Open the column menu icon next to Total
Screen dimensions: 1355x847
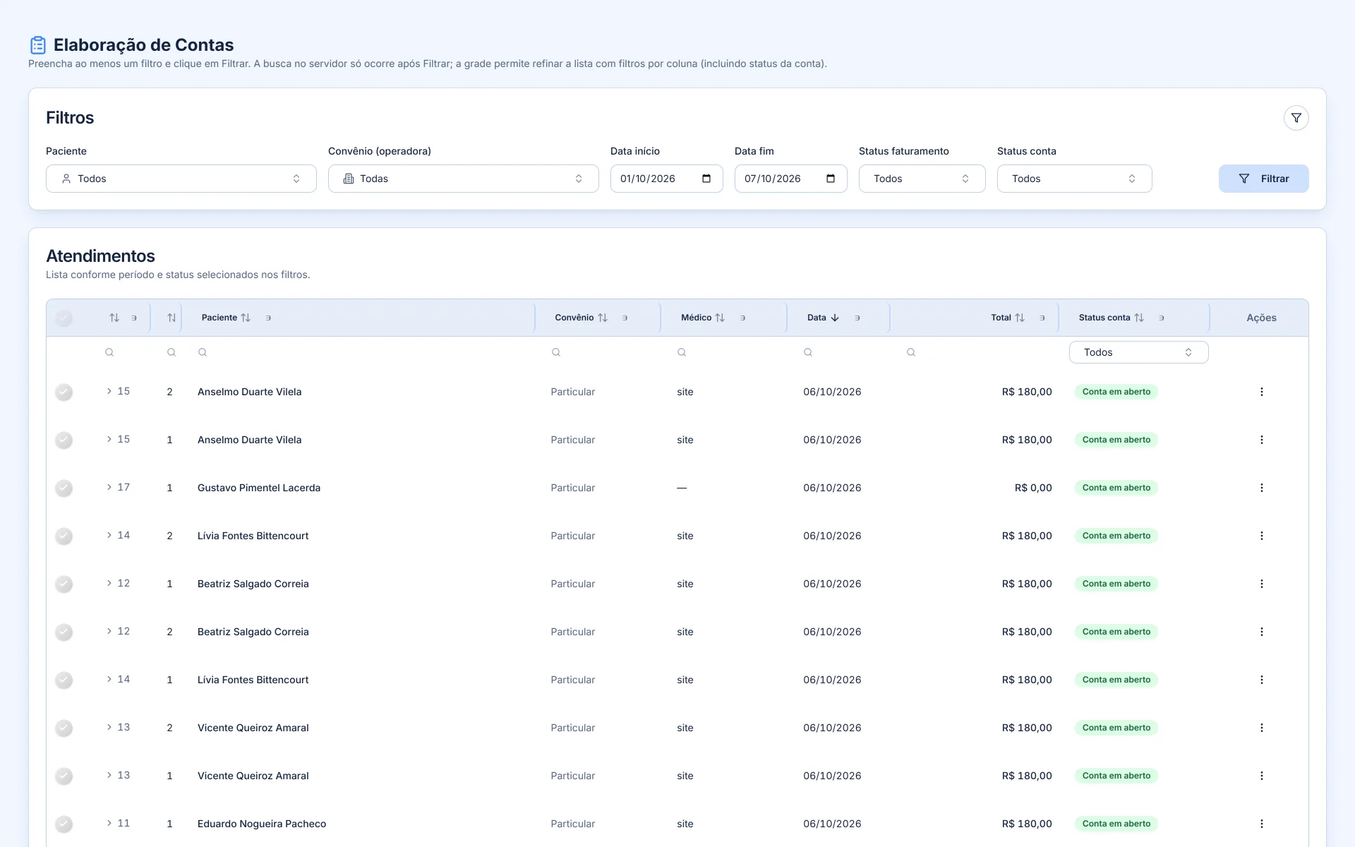[x=1042, y=318]
